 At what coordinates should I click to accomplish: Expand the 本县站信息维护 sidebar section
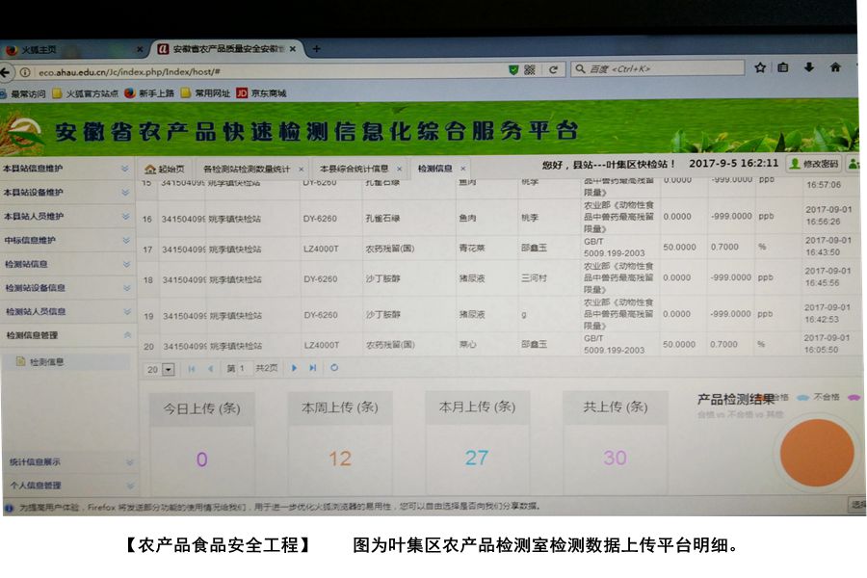click(x=124, y=169)
